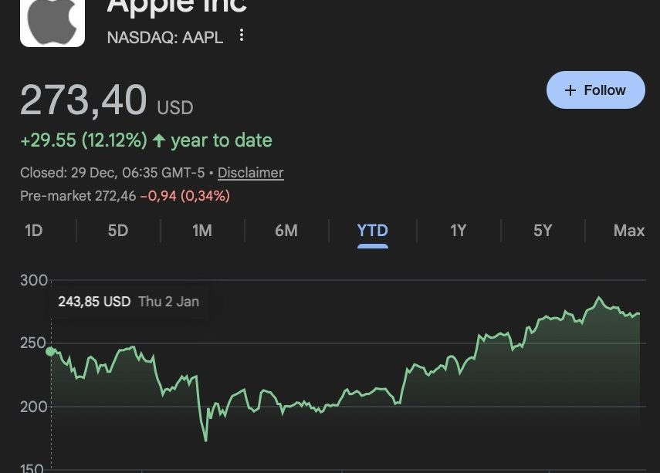The height and width of the screenshot is (473, 660).
Task: Show the 1M chart range
Action: pyautogui.click(x=201, y=231)
